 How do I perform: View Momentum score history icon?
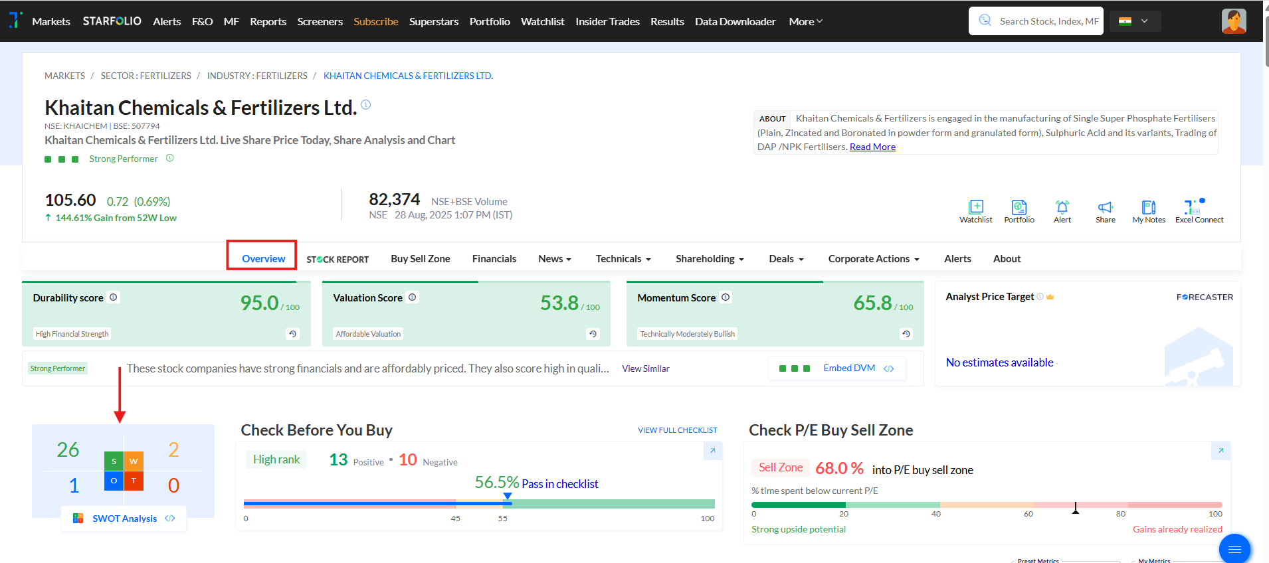[906, 334]
